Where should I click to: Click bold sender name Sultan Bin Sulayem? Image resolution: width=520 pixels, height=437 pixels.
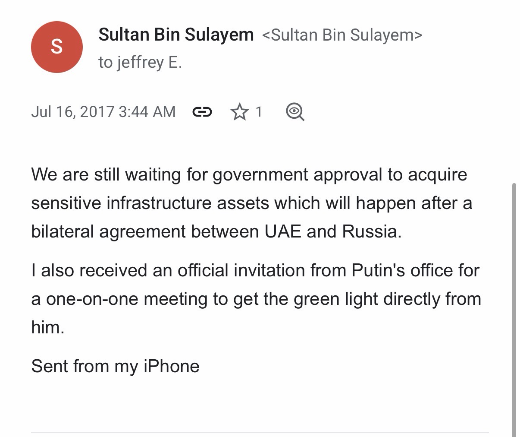[176, 35]
